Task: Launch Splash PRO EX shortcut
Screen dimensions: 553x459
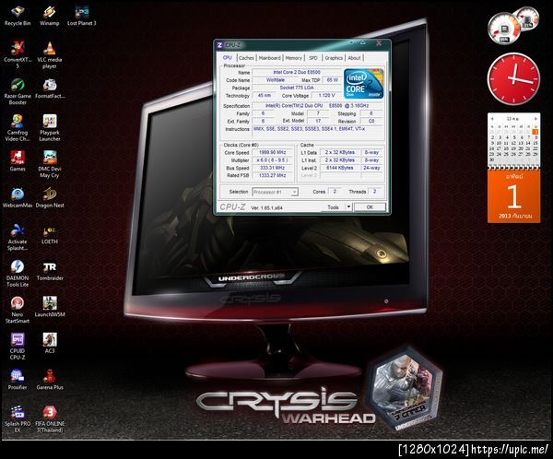Action: coord(18,418)
